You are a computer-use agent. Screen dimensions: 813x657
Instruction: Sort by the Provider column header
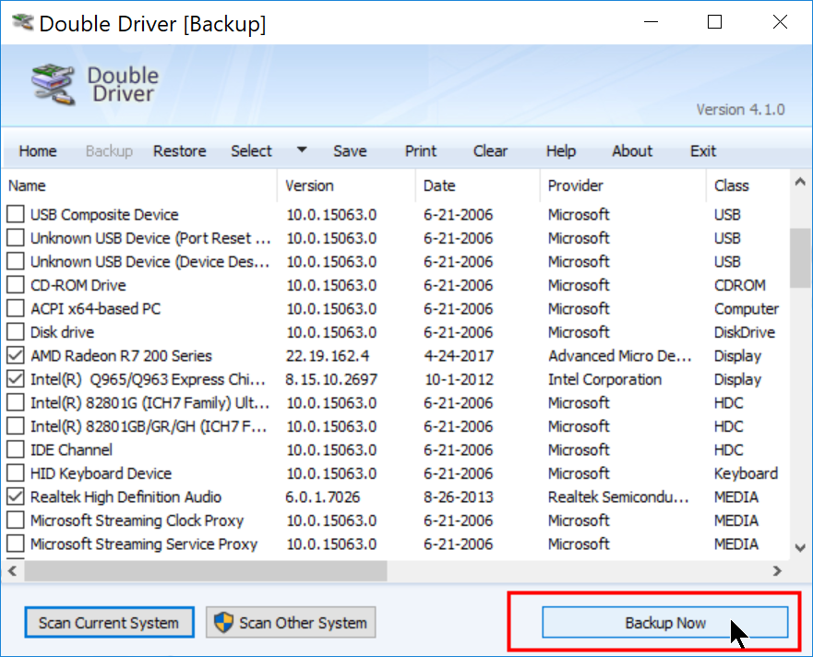[623, 185]
